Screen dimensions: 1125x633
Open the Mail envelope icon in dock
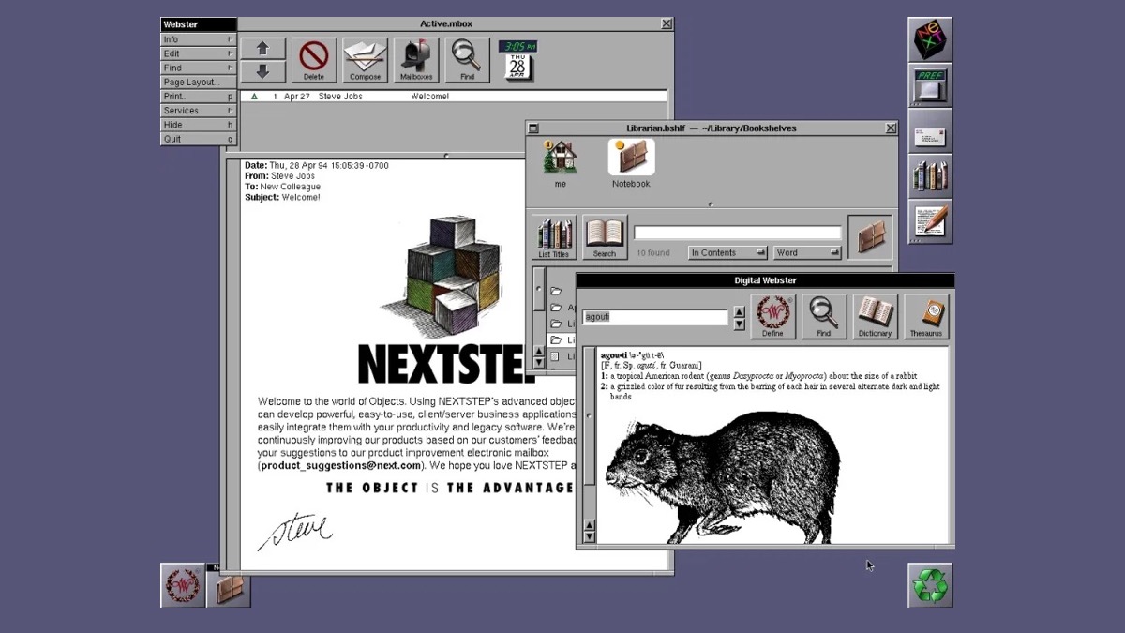[x=931, y=131]
